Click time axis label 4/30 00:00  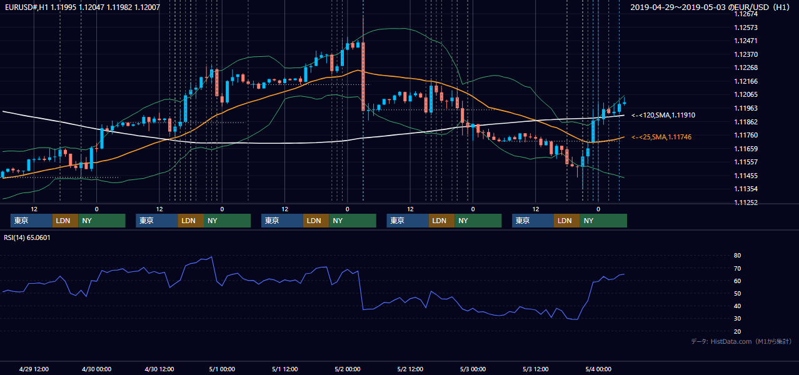96,369
